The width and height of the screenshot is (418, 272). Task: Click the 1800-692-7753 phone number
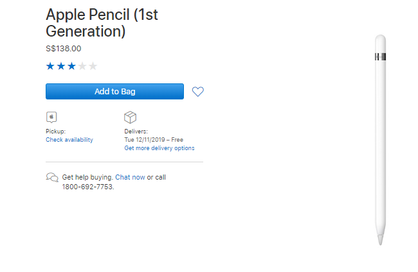(87, 187)
